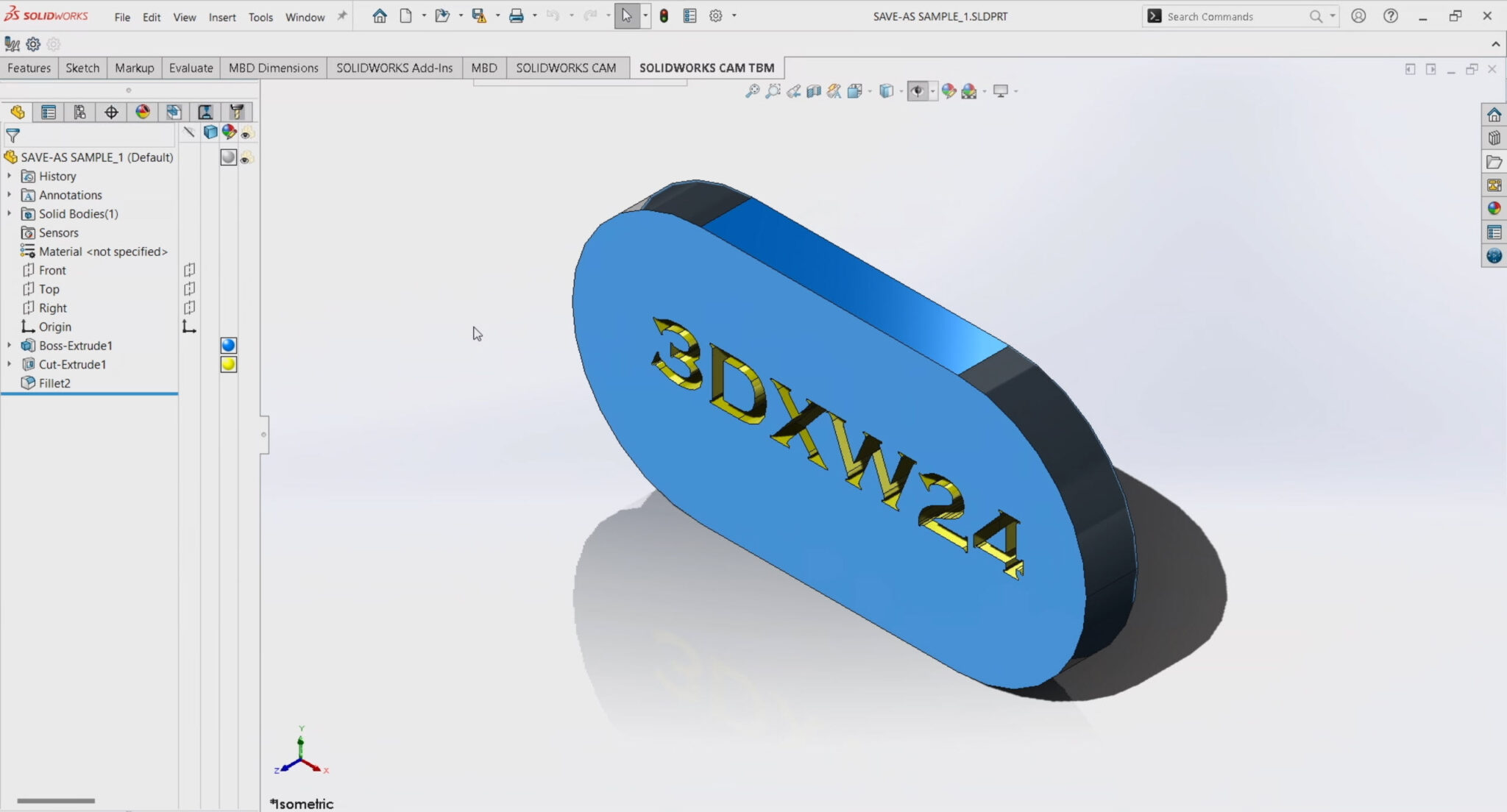Switch to the Evaluate ribbon tab

191,68
